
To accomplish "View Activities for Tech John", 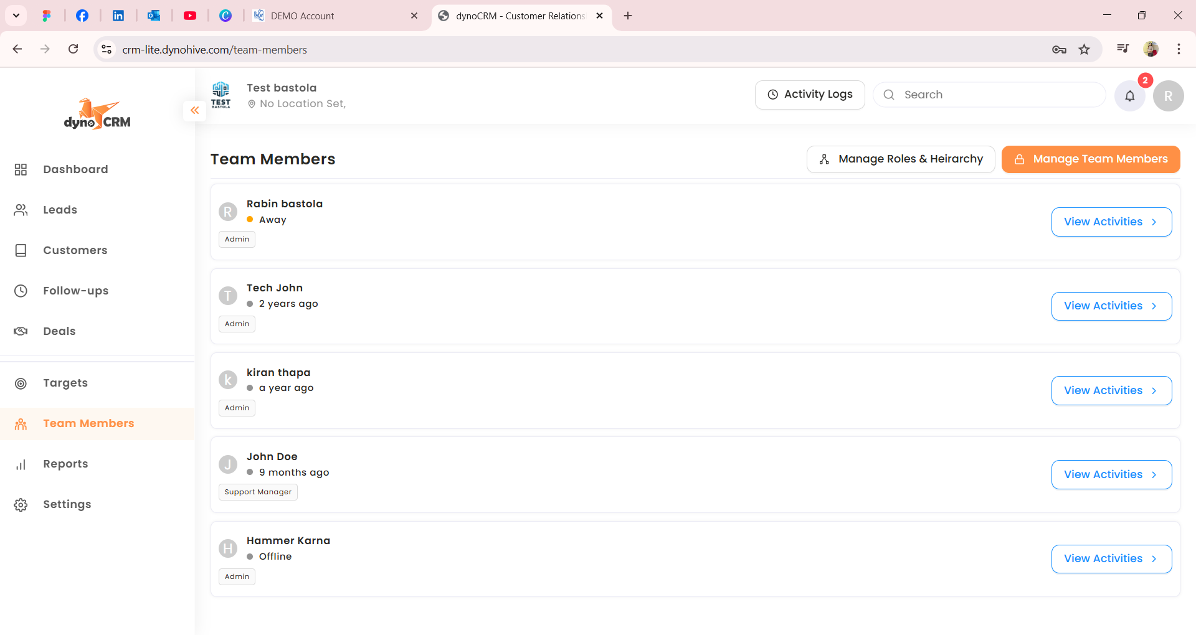I will pos(1111,306).
